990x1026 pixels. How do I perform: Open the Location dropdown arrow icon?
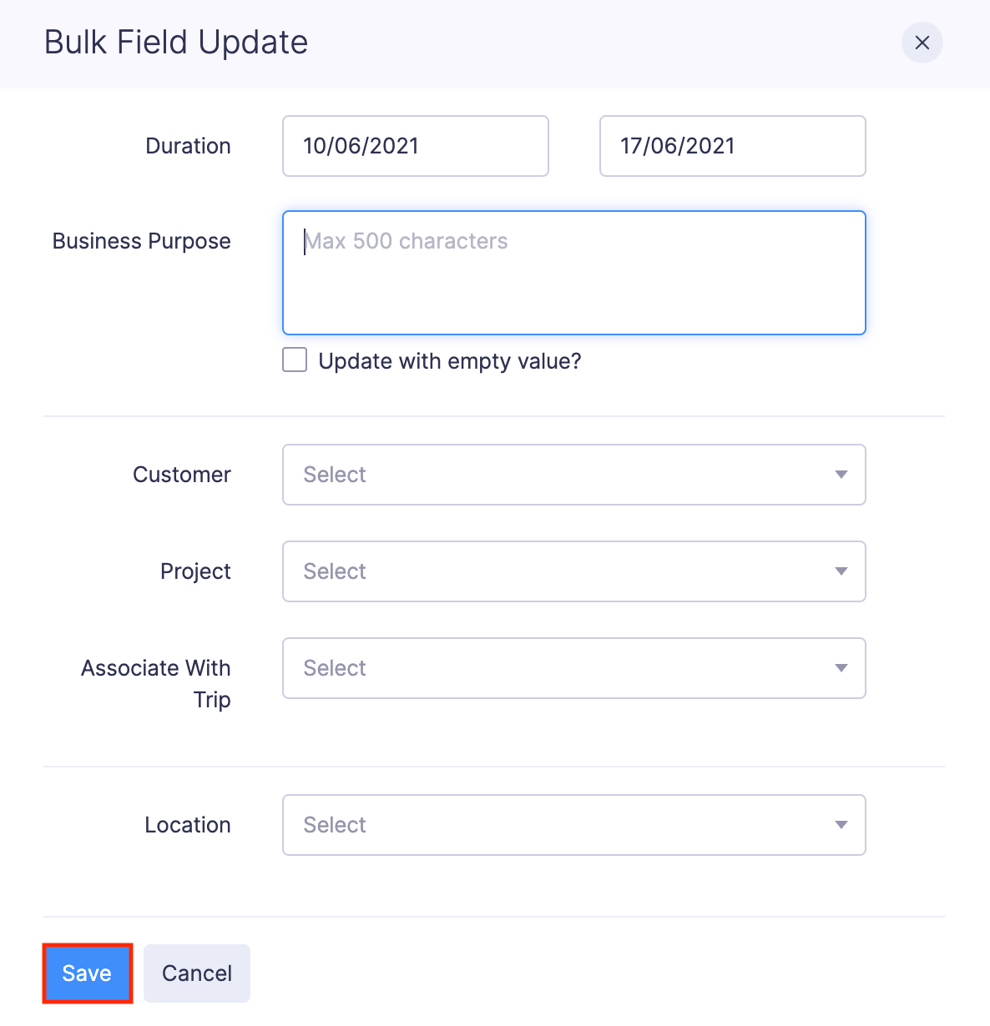tap(841, 825)
